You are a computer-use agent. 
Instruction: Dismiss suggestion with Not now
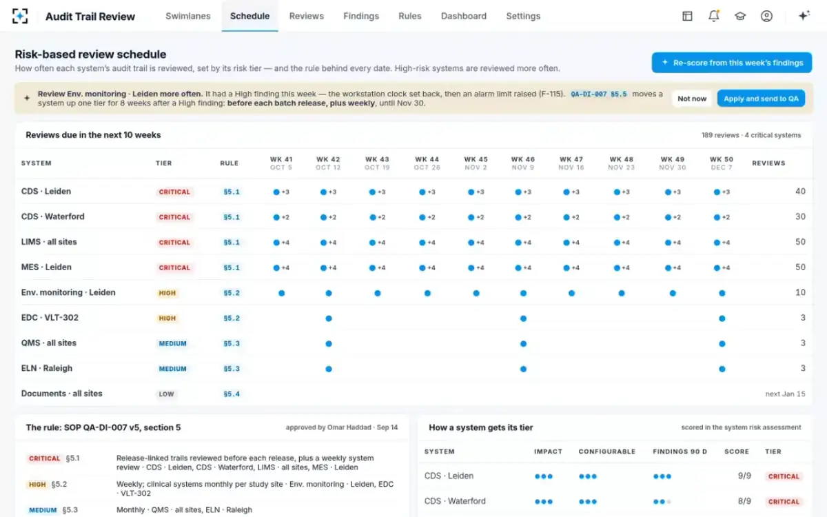point(692,99)
